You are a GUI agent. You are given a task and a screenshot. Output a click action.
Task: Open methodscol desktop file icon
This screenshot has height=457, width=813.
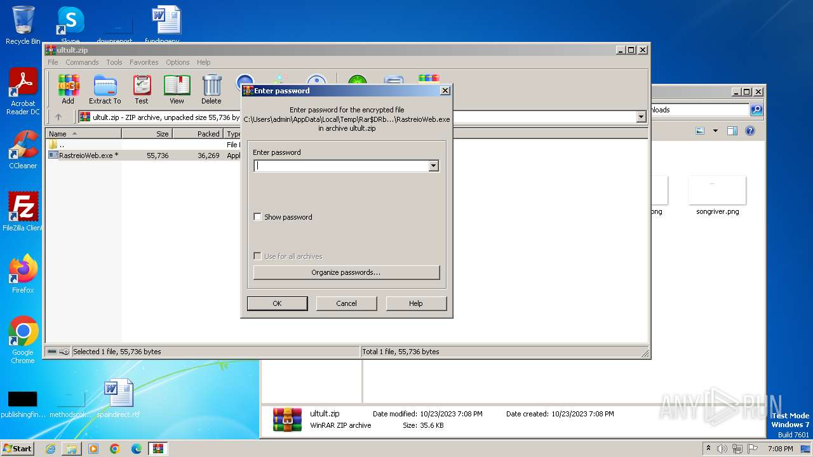[71, 404]
